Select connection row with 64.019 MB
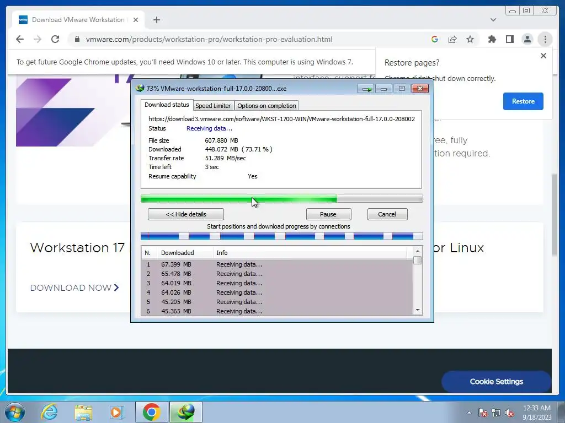The height and width of the screenshot is (423, 565). (x=277, y=283)
